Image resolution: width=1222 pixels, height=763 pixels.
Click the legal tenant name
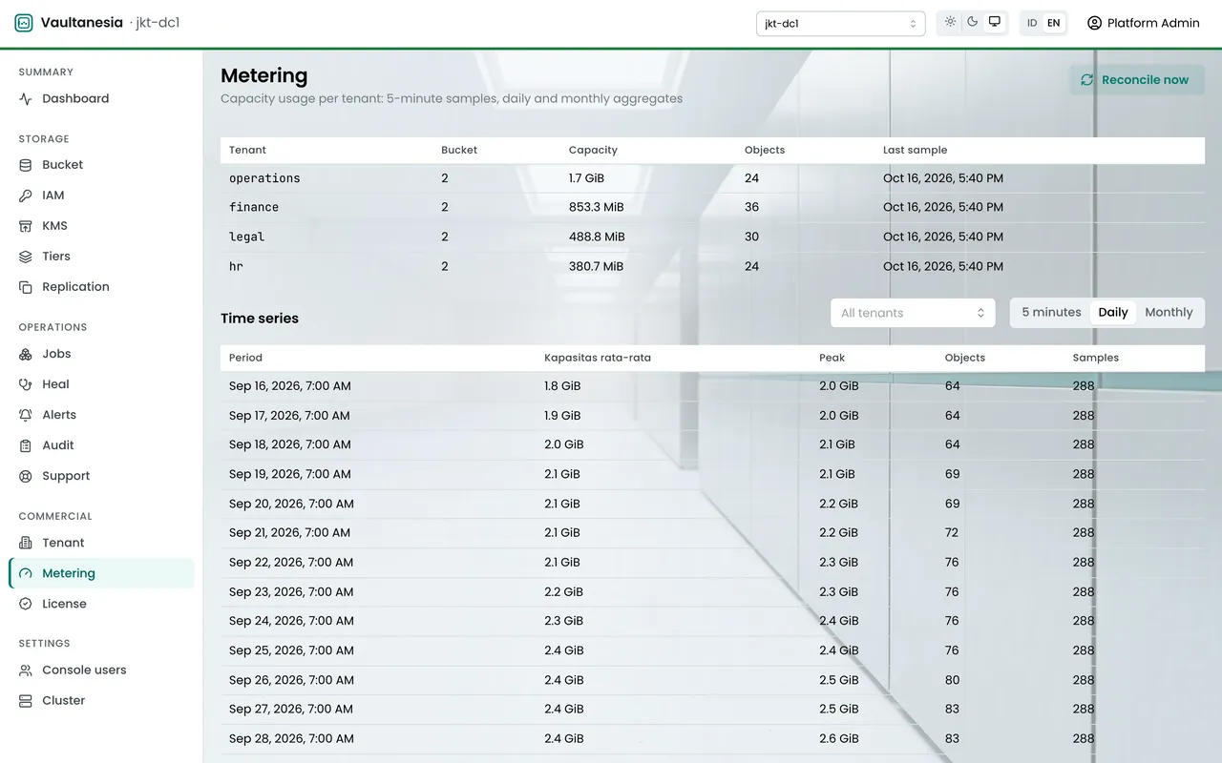(246, 237)
